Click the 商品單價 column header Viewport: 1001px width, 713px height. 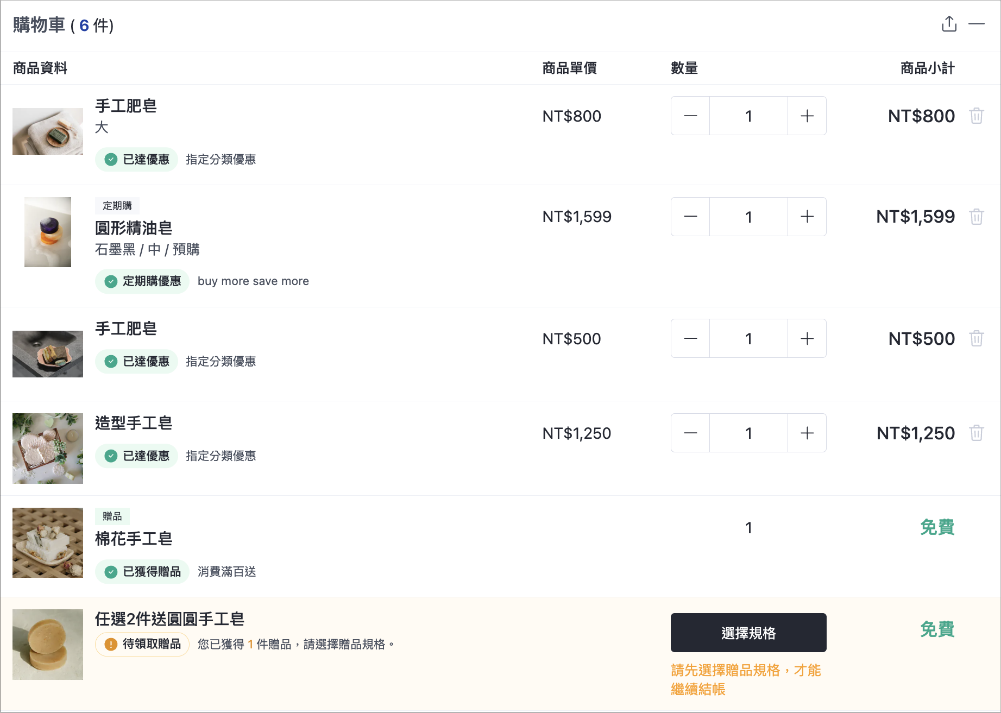[x=570, y=68]
